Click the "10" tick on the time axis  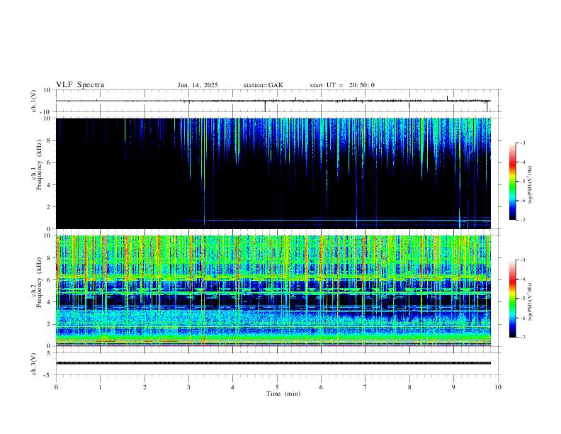[x=498, y=387]
